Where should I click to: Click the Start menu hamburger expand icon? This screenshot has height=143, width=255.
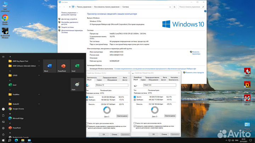point(3,57)
